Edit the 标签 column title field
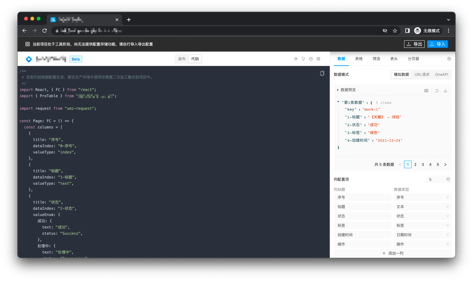The image size is (473, 281). click(x=363, y=225)
